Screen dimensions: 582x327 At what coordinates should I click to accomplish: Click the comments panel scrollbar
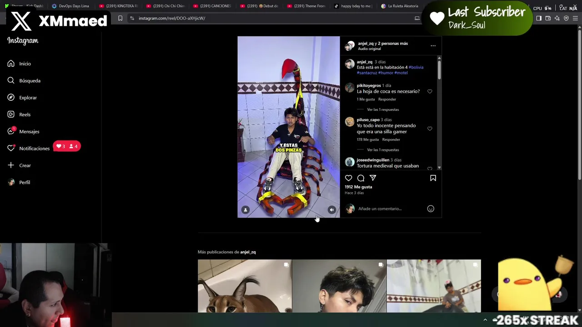pyautogui.click(x=439, y=69)
